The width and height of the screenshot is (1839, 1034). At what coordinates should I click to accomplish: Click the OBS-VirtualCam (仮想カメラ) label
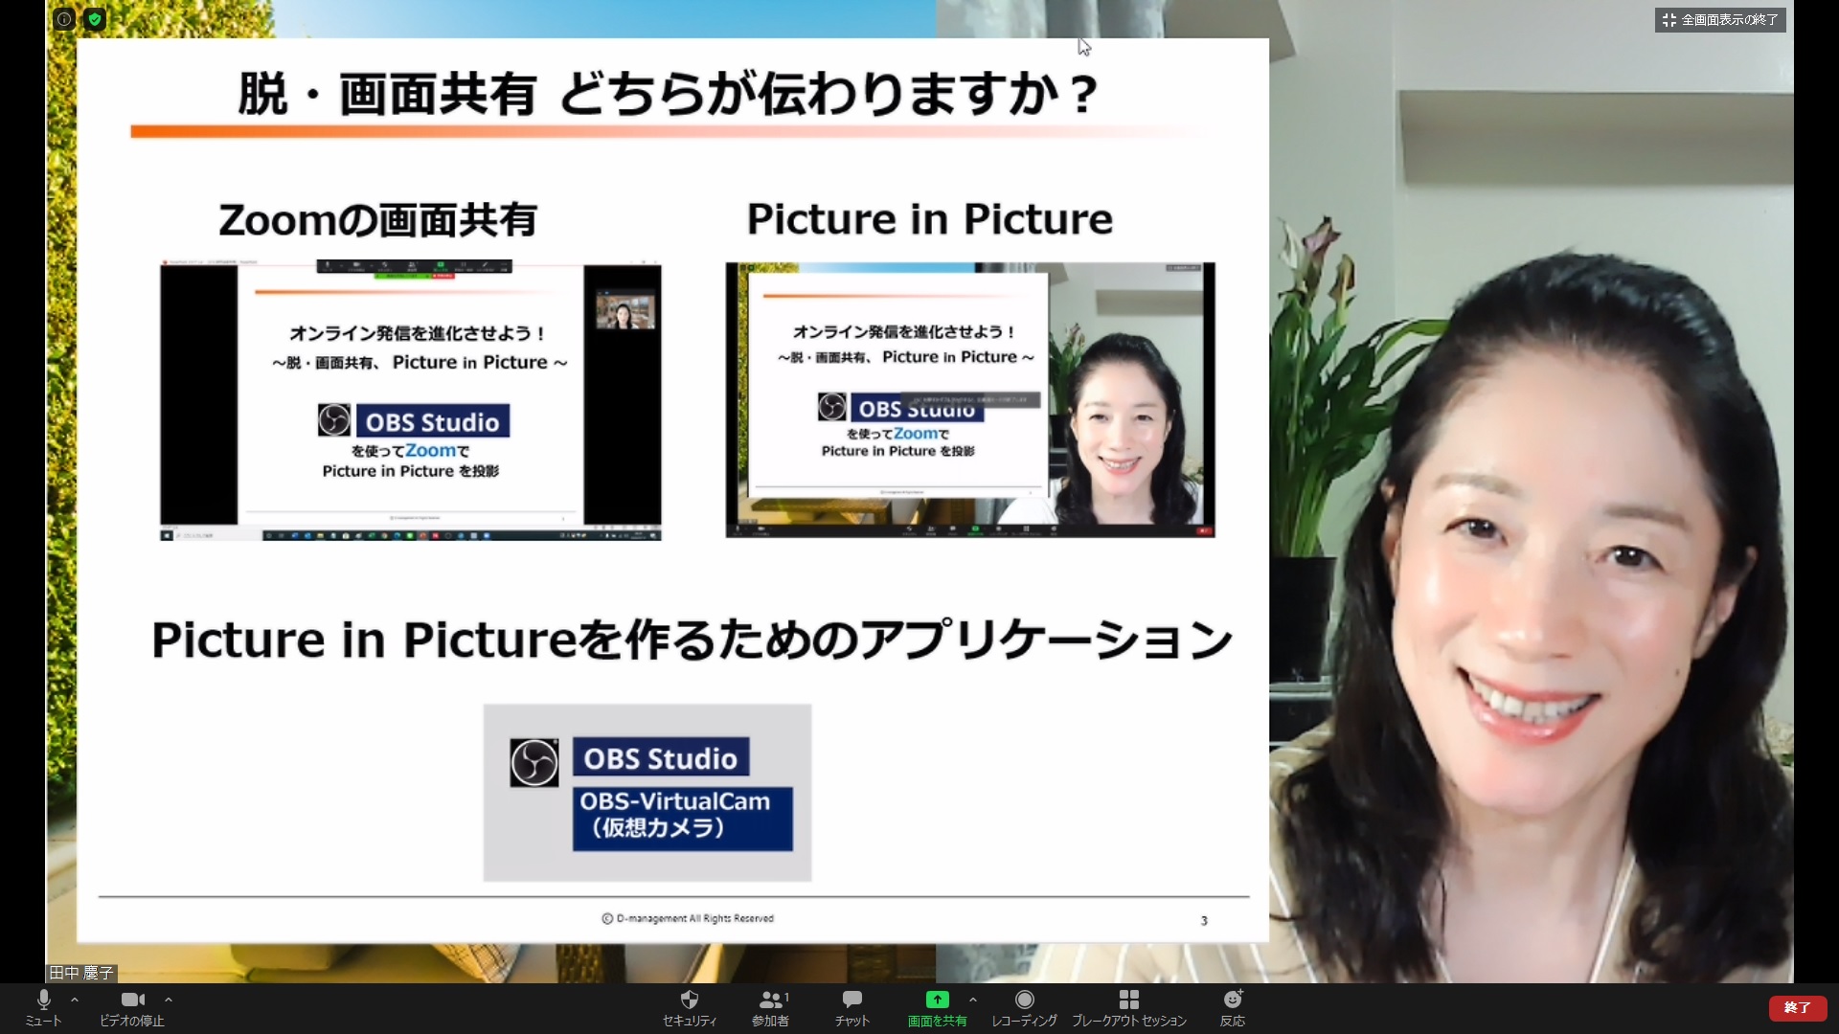(683, 819)
